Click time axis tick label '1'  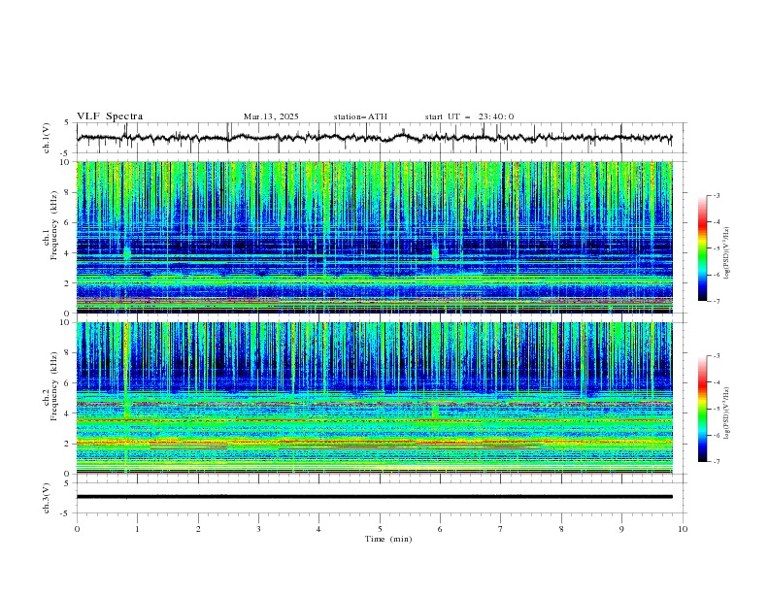pyautogui.click(x=137, y=529)
